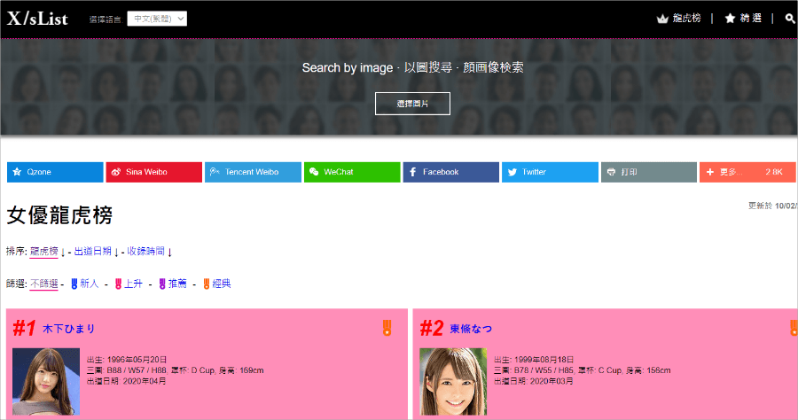Open the search magnifier icon in header

(x=789, y=19)
